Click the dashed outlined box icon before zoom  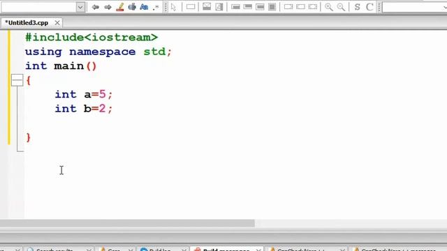coord(313,7)
